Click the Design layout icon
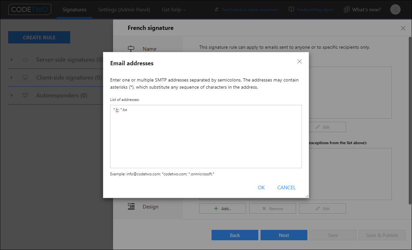Image resolution: width=412 pixels, height=250 pixels. [x=131, y=206]
